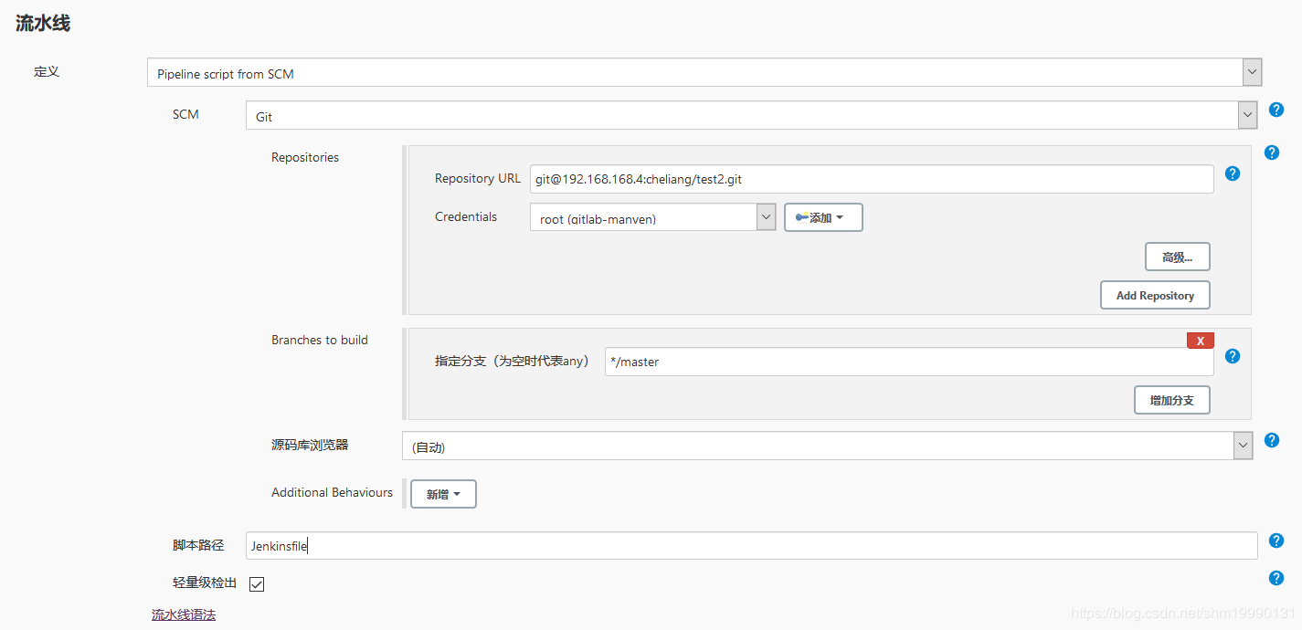The image size is (1302, 630).
Task: Open the 添加 credentials dropdown button
Action: click(823, 217)
